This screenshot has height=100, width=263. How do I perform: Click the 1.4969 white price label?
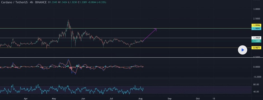coord(256,38)
